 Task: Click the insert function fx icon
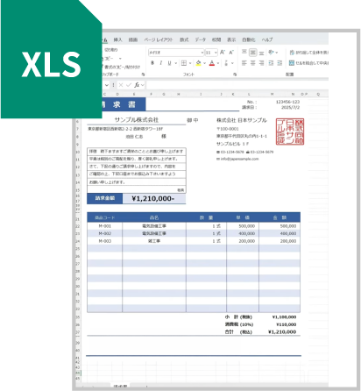tap(137, 85)
